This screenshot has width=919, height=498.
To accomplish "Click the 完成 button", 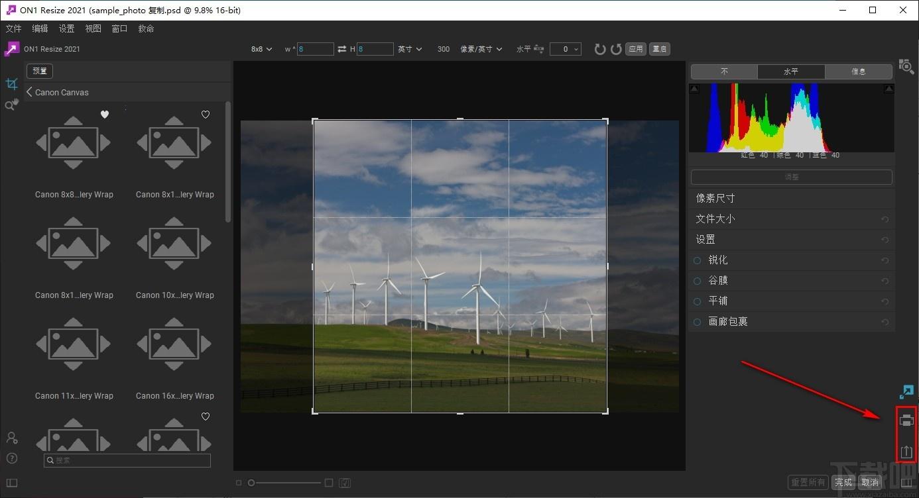I will [x=843, y=482].
